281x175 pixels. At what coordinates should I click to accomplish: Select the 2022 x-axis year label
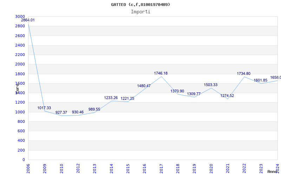tap(244, 169)
